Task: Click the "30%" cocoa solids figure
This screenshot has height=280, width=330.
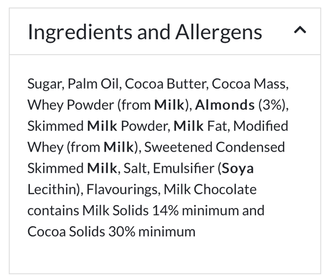Action: coord(122,232)
